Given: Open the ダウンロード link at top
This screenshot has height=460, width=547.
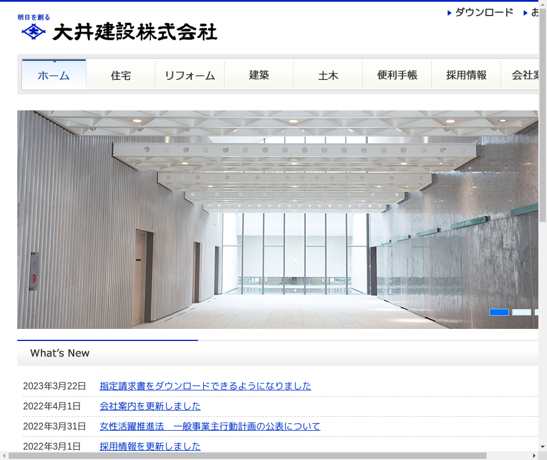Looking at the screenshot, I should click(x=484, y=12).
